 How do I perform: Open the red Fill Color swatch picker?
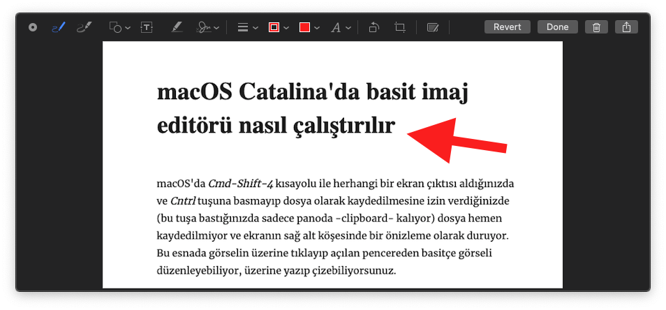click(309, 28)
